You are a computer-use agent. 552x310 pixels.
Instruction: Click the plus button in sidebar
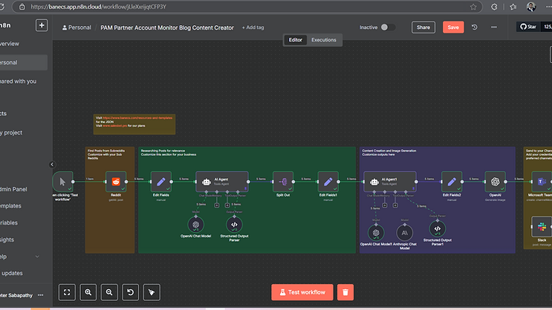(x=42, y=25)
